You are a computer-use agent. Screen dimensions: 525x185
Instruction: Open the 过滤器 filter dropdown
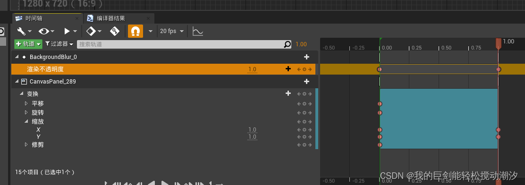click(x=59, y=44)
